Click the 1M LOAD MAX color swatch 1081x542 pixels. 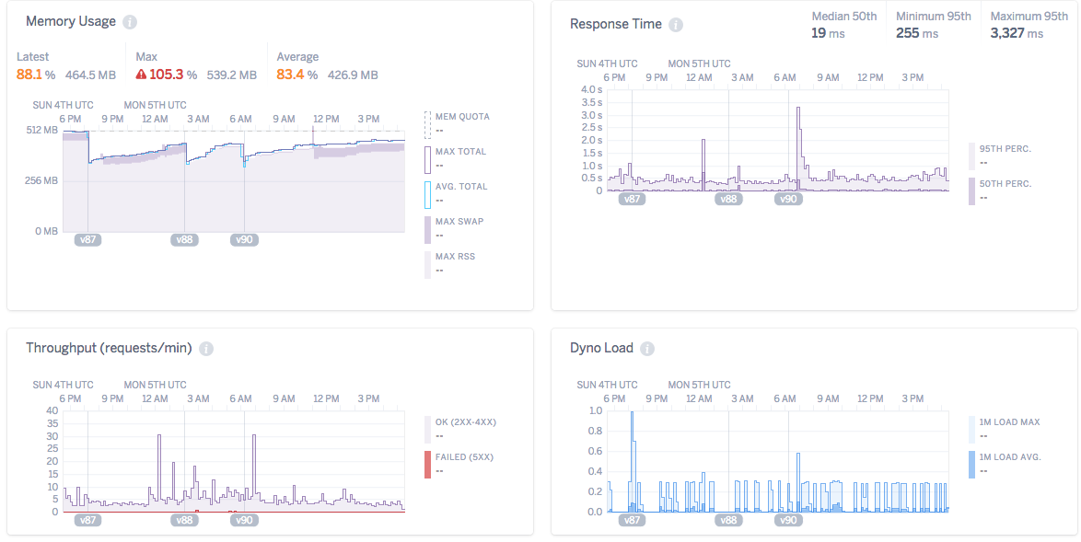[971, 429]
